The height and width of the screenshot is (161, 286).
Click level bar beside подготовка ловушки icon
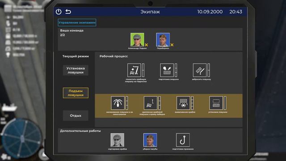click(x=176, y=70)
